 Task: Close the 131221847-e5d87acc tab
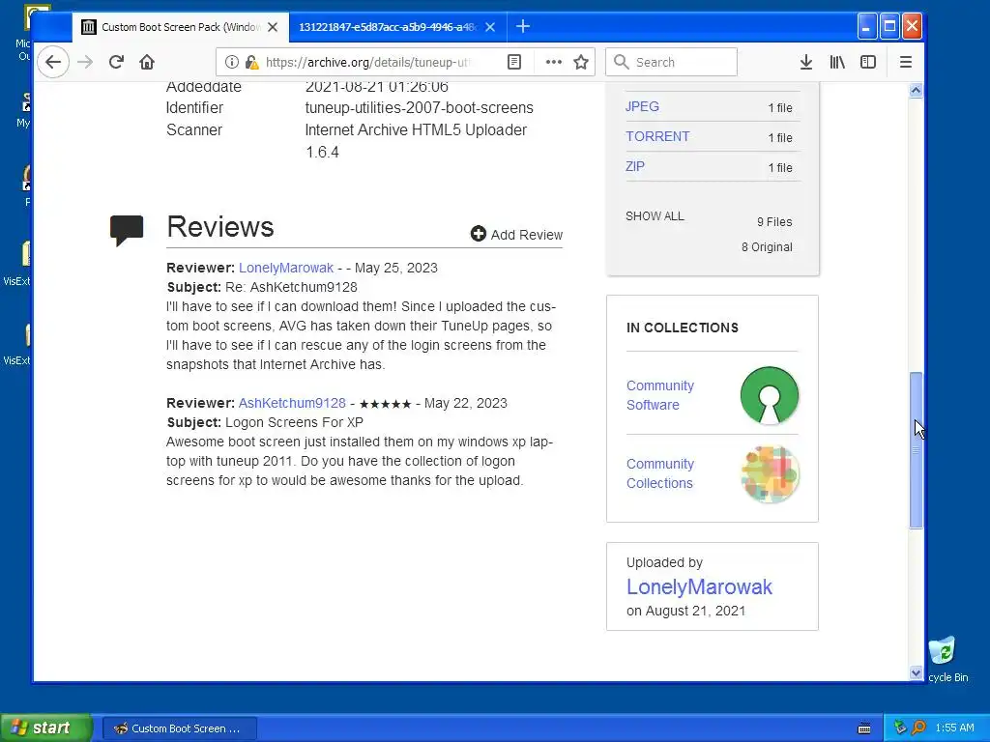click(490, 27)
